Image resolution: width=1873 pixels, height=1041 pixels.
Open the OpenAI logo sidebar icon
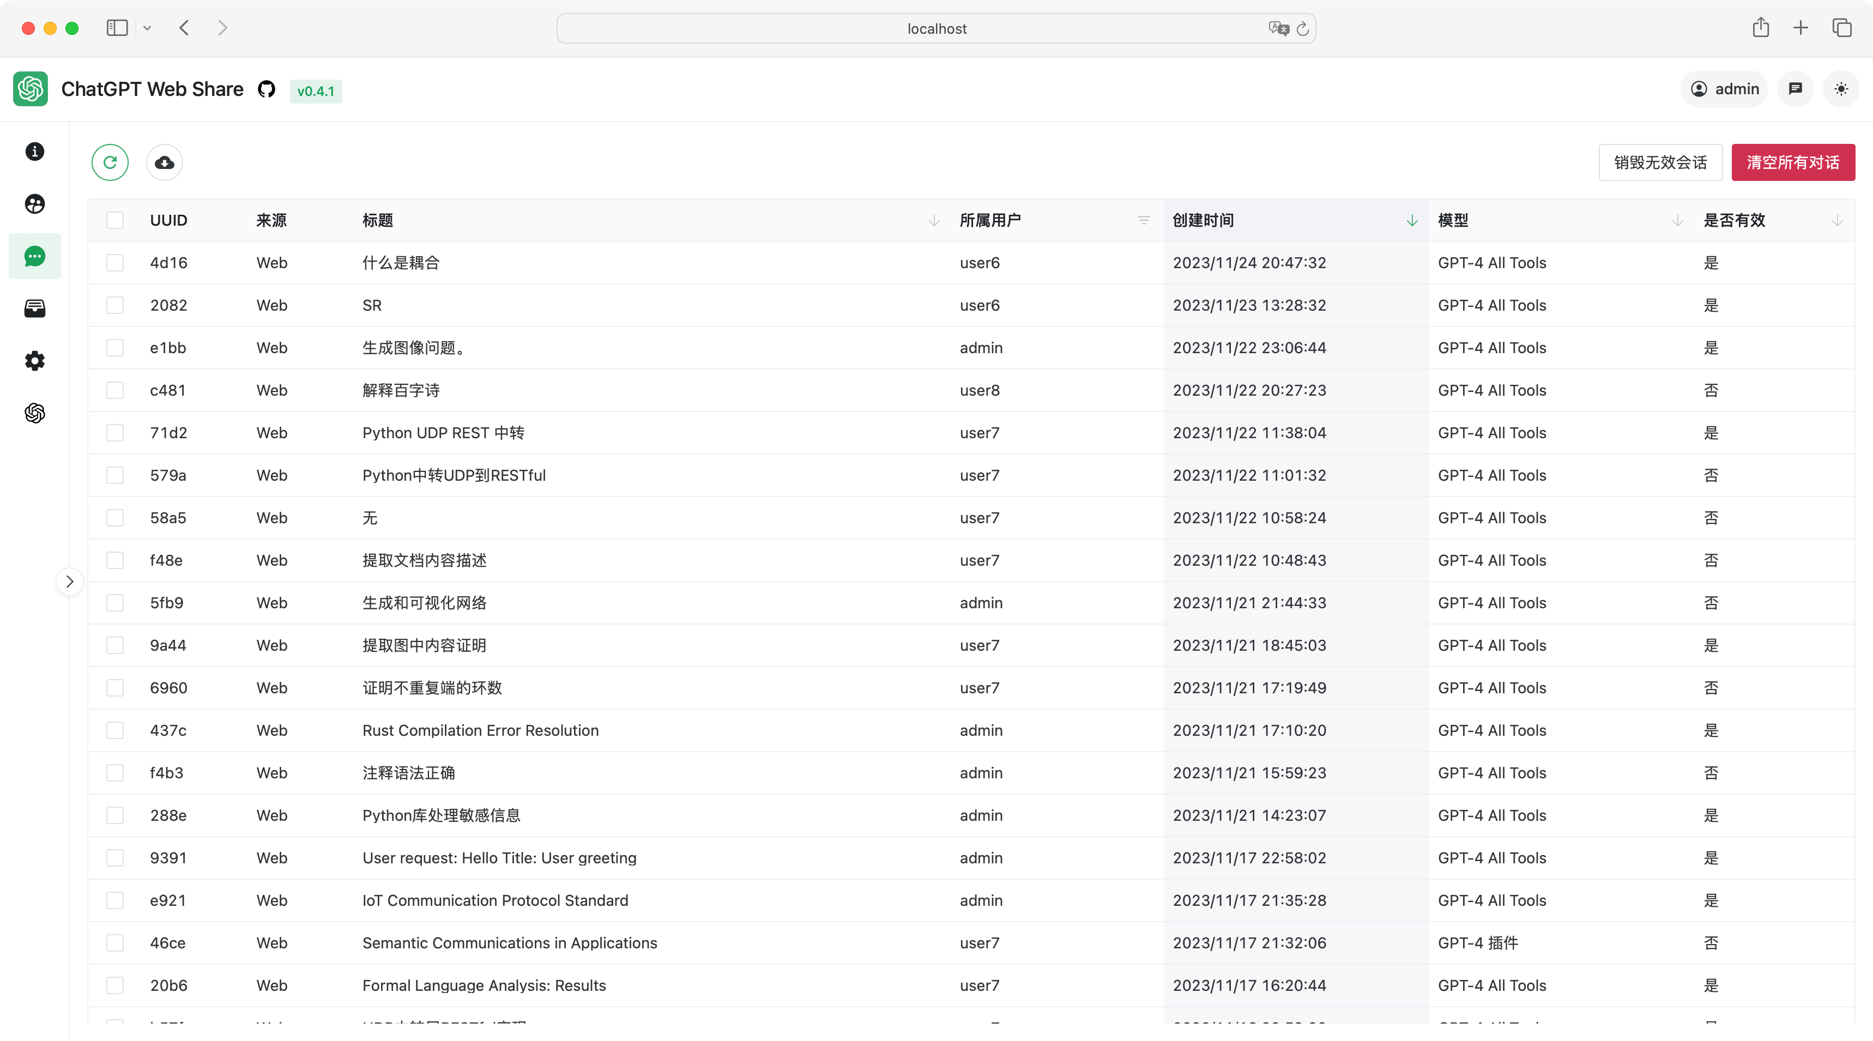pos(35,413)
